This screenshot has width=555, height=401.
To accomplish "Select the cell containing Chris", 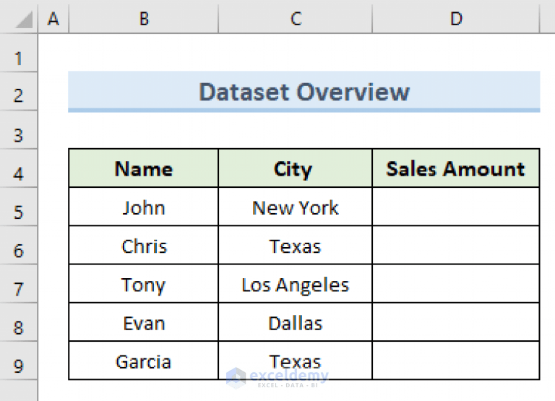I will click(144, 245).
